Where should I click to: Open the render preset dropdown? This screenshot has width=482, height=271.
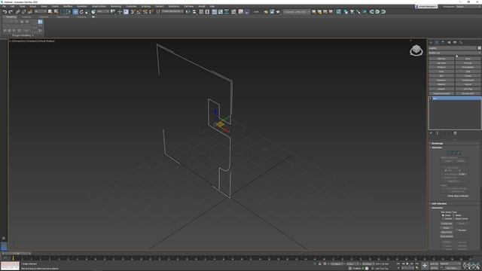tap(297, 12)
